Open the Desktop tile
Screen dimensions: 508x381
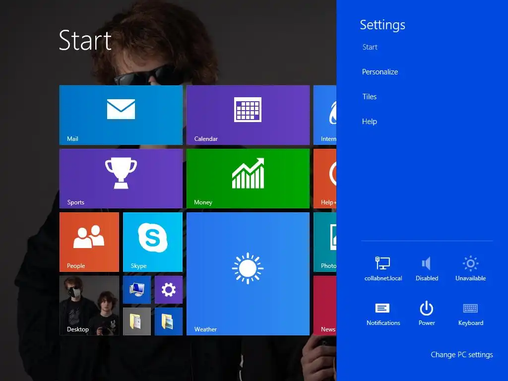[x=89, y=306]
